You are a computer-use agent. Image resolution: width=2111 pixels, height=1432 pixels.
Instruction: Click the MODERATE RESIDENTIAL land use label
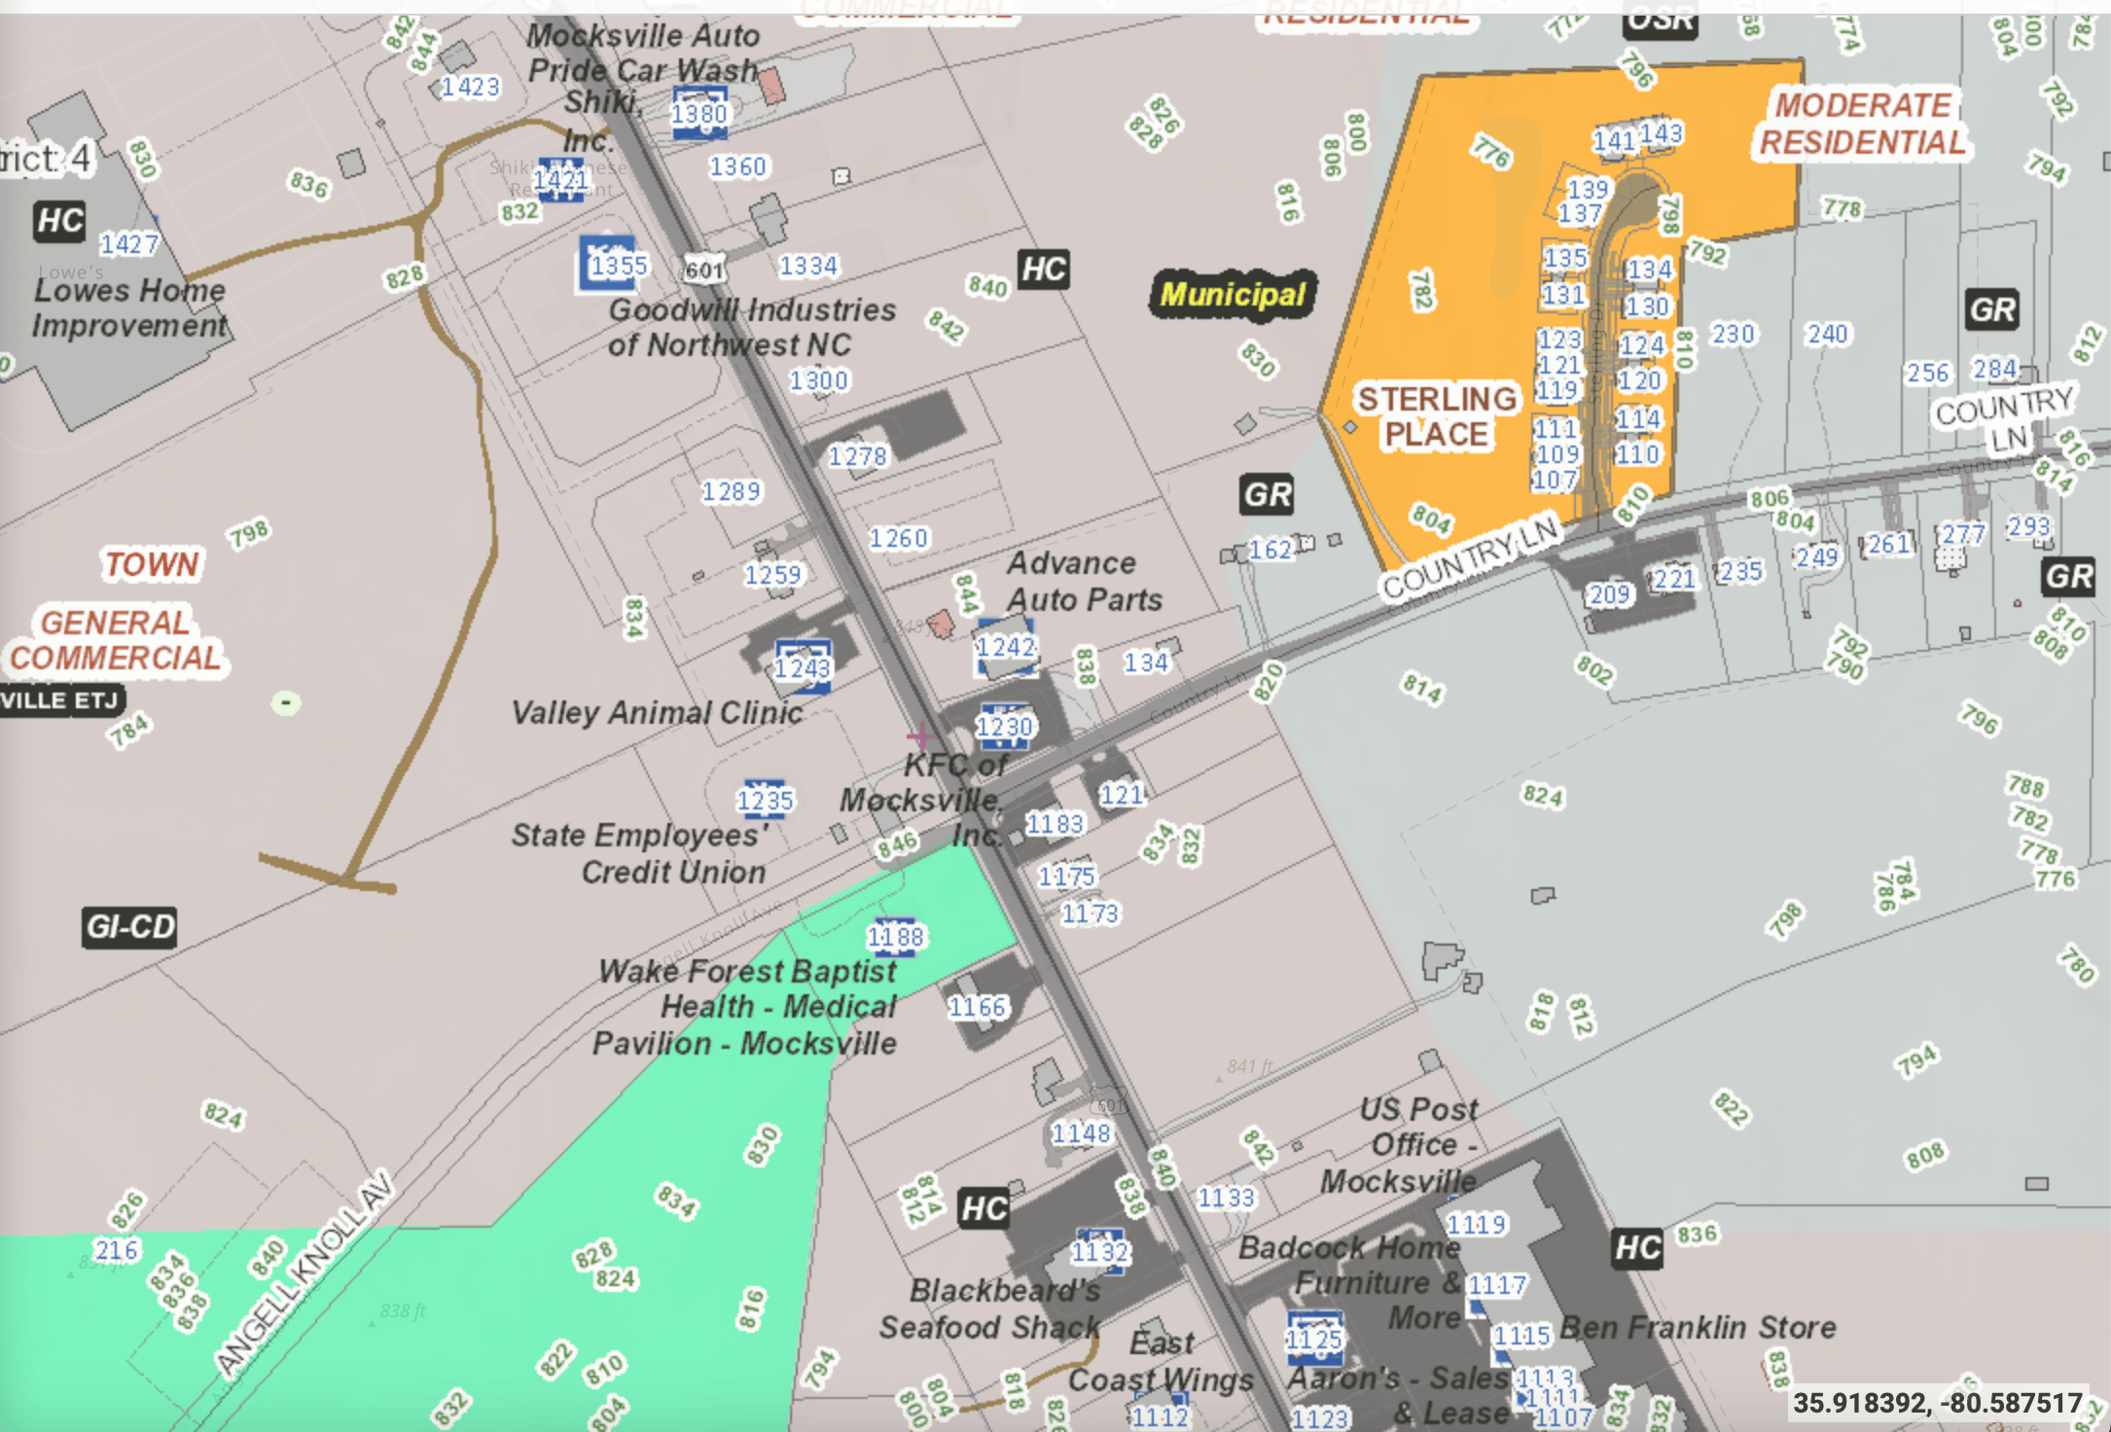pos(1863,124)
